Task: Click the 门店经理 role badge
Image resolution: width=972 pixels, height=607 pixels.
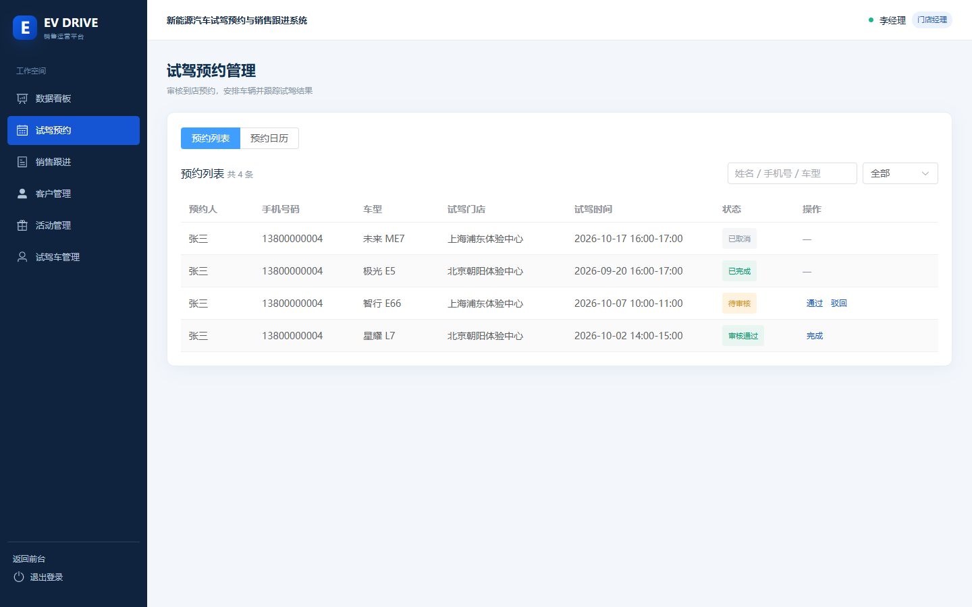Action: (932, 20)
